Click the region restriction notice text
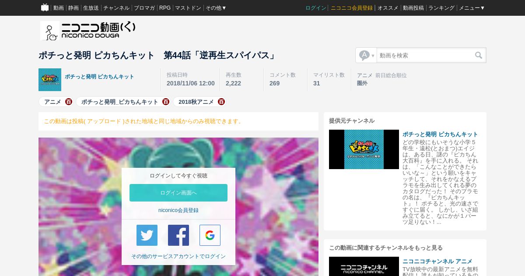Screen dimensions: 525x276 pos(143,121)
